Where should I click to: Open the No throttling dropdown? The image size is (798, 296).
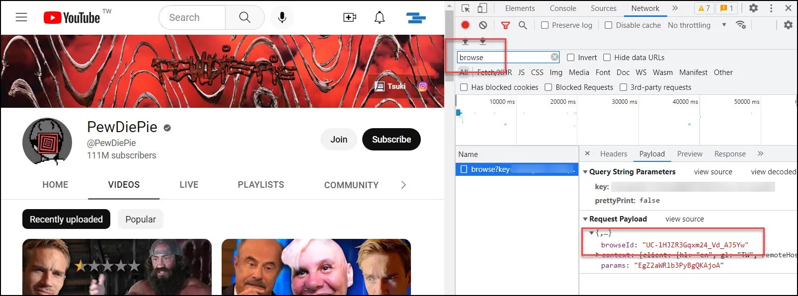(x=697, y=25)
